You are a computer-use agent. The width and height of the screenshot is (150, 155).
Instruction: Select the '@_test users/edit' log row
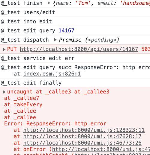(x=75, y=12)
